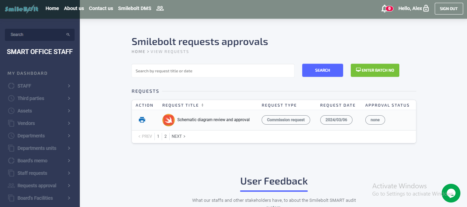Expand the STAFF sidebar menu
Screen dimensions: 467x207
pyautogui.click(x=39, y=86)
